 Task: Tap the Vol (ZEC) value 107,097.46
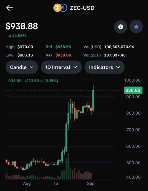pyautogui.click(x=115, y=55)
